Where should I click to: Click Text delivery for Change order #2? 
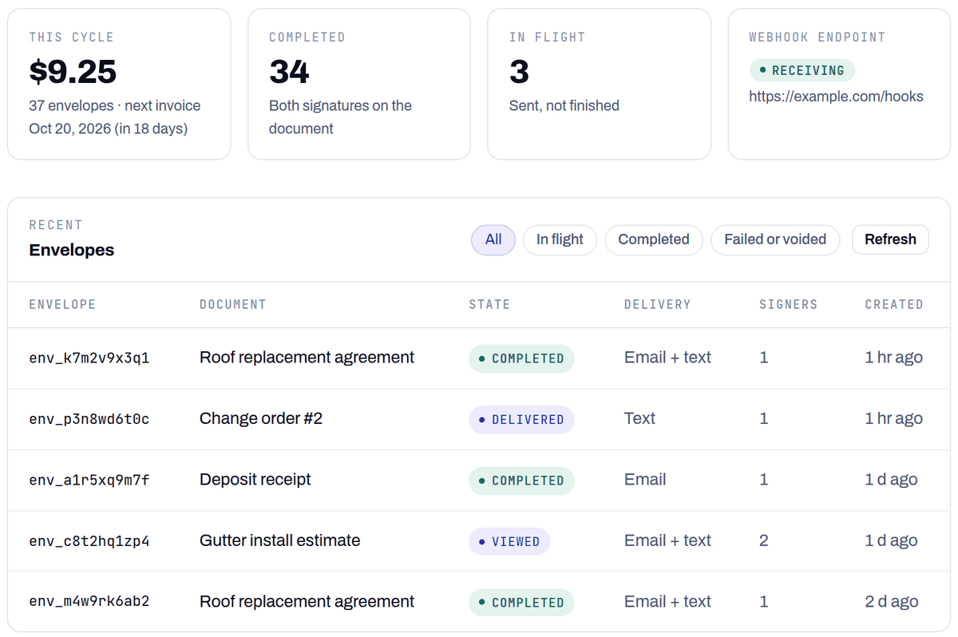pyautogui.click(x=639, y=418)
